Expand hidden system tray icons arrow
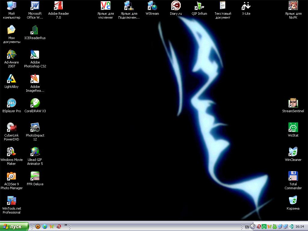This screenshot has height=231, width=308. 253,227
